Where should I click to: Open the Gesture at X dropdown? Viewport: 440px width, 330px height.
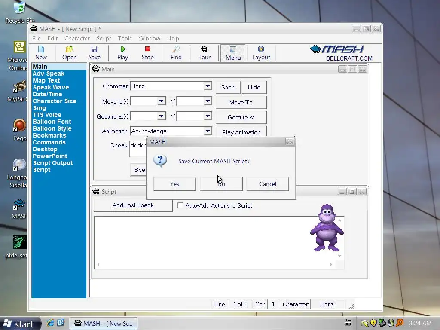(x=162, y=116)
